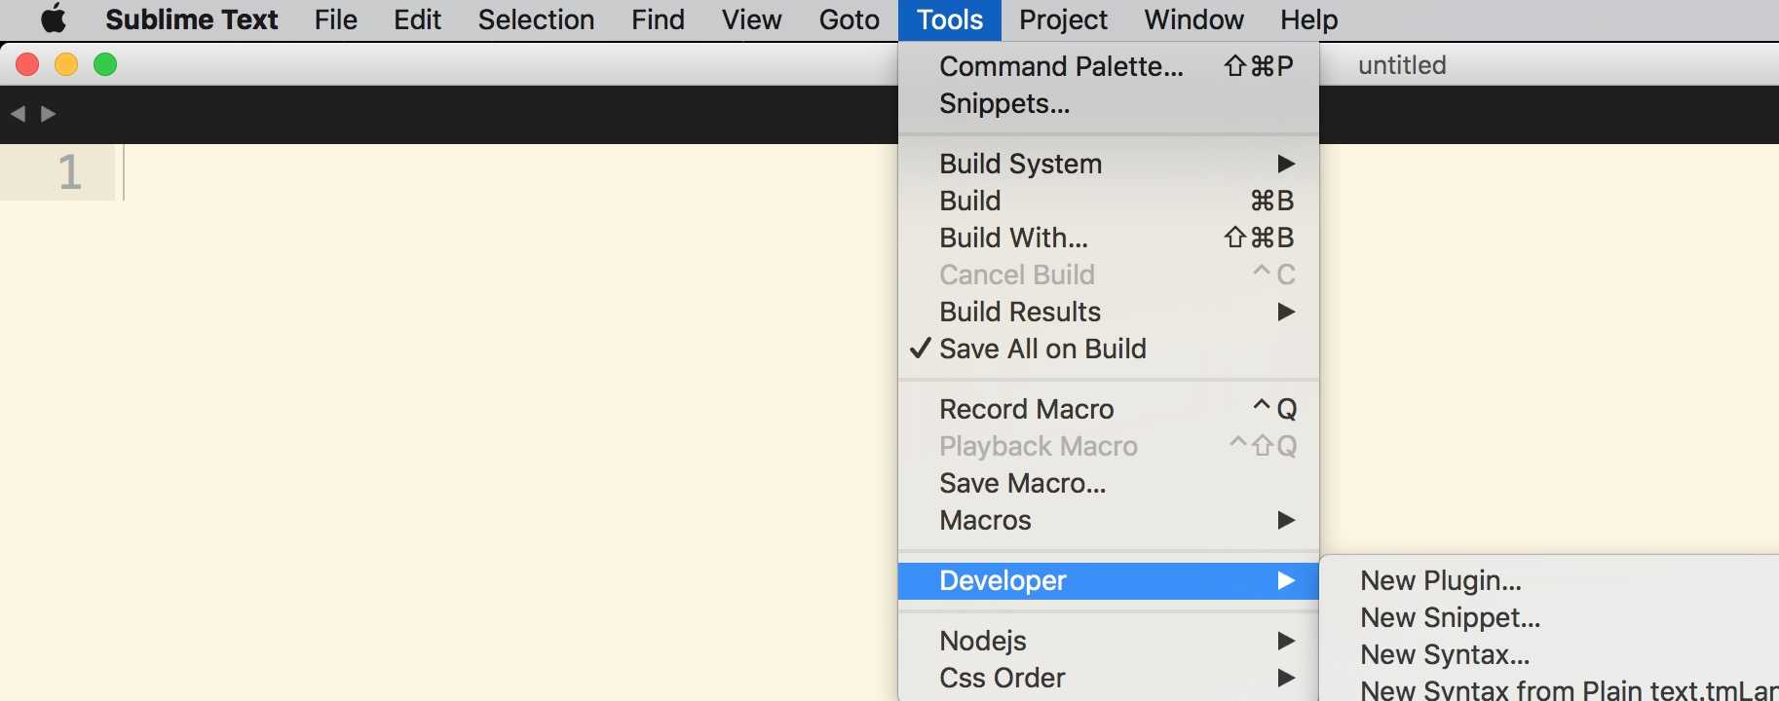This screenshot has width=1779, height=701.
Task: Start Record Macro
Action: coord(1109,409)
